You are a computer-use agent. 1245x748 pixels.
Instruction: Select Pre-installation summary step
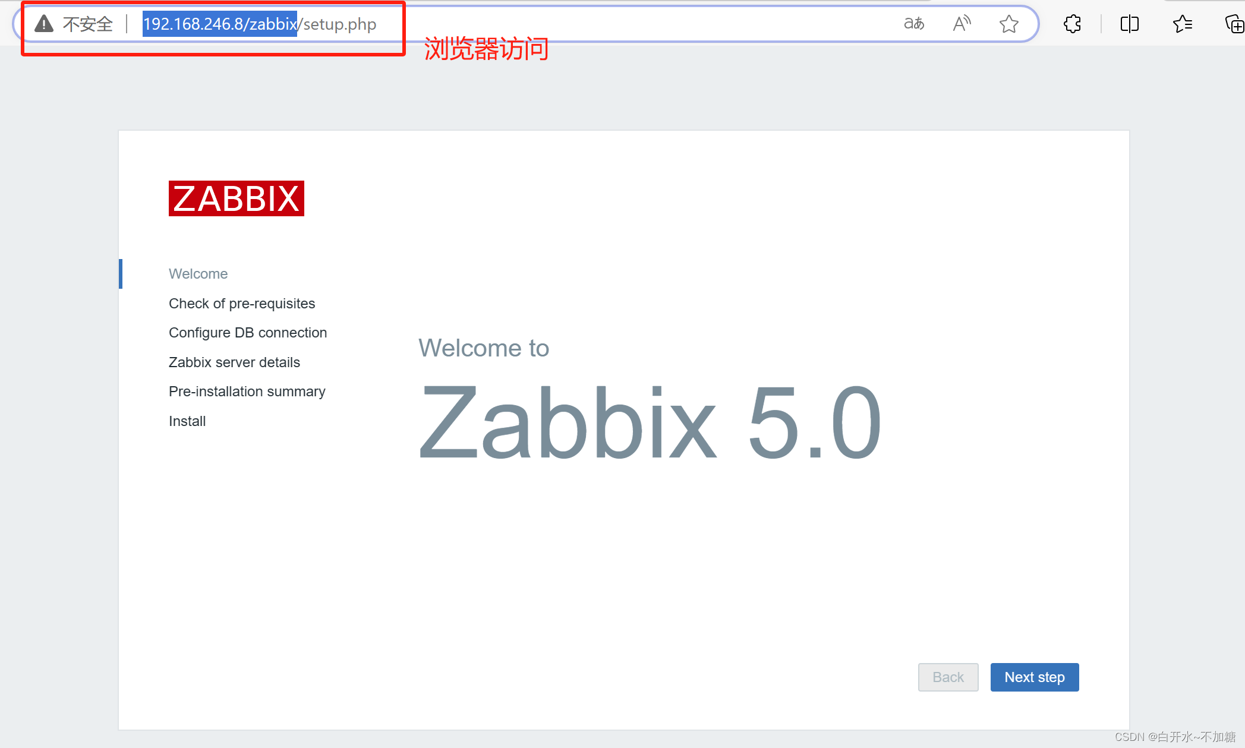click(247, 392)
